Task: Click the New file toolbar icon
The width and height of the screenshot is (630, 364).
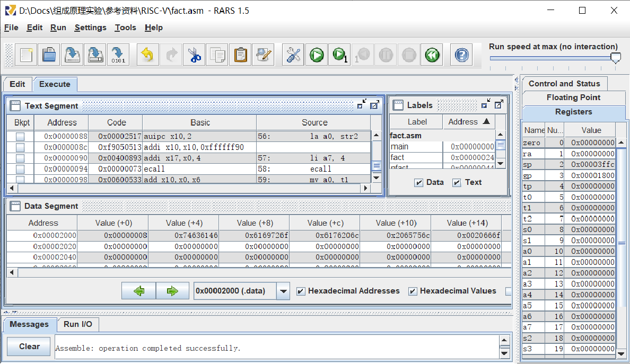Action: coord(27,55)
